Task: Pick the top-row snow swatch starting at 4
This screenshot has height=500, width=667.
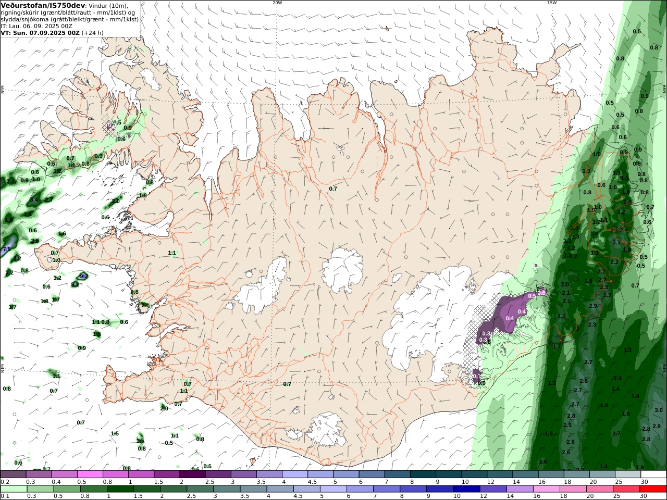Action: point(295,474)
